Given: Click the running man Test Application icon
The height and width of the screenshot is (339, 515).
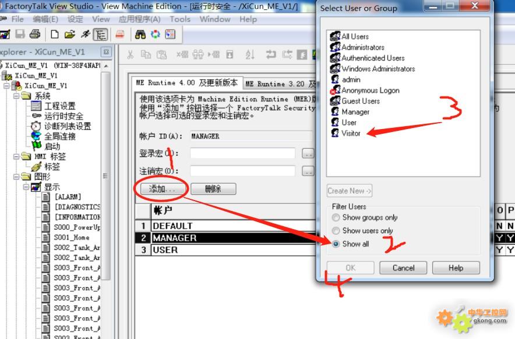Looking at the screenshot, I should 86,34.
